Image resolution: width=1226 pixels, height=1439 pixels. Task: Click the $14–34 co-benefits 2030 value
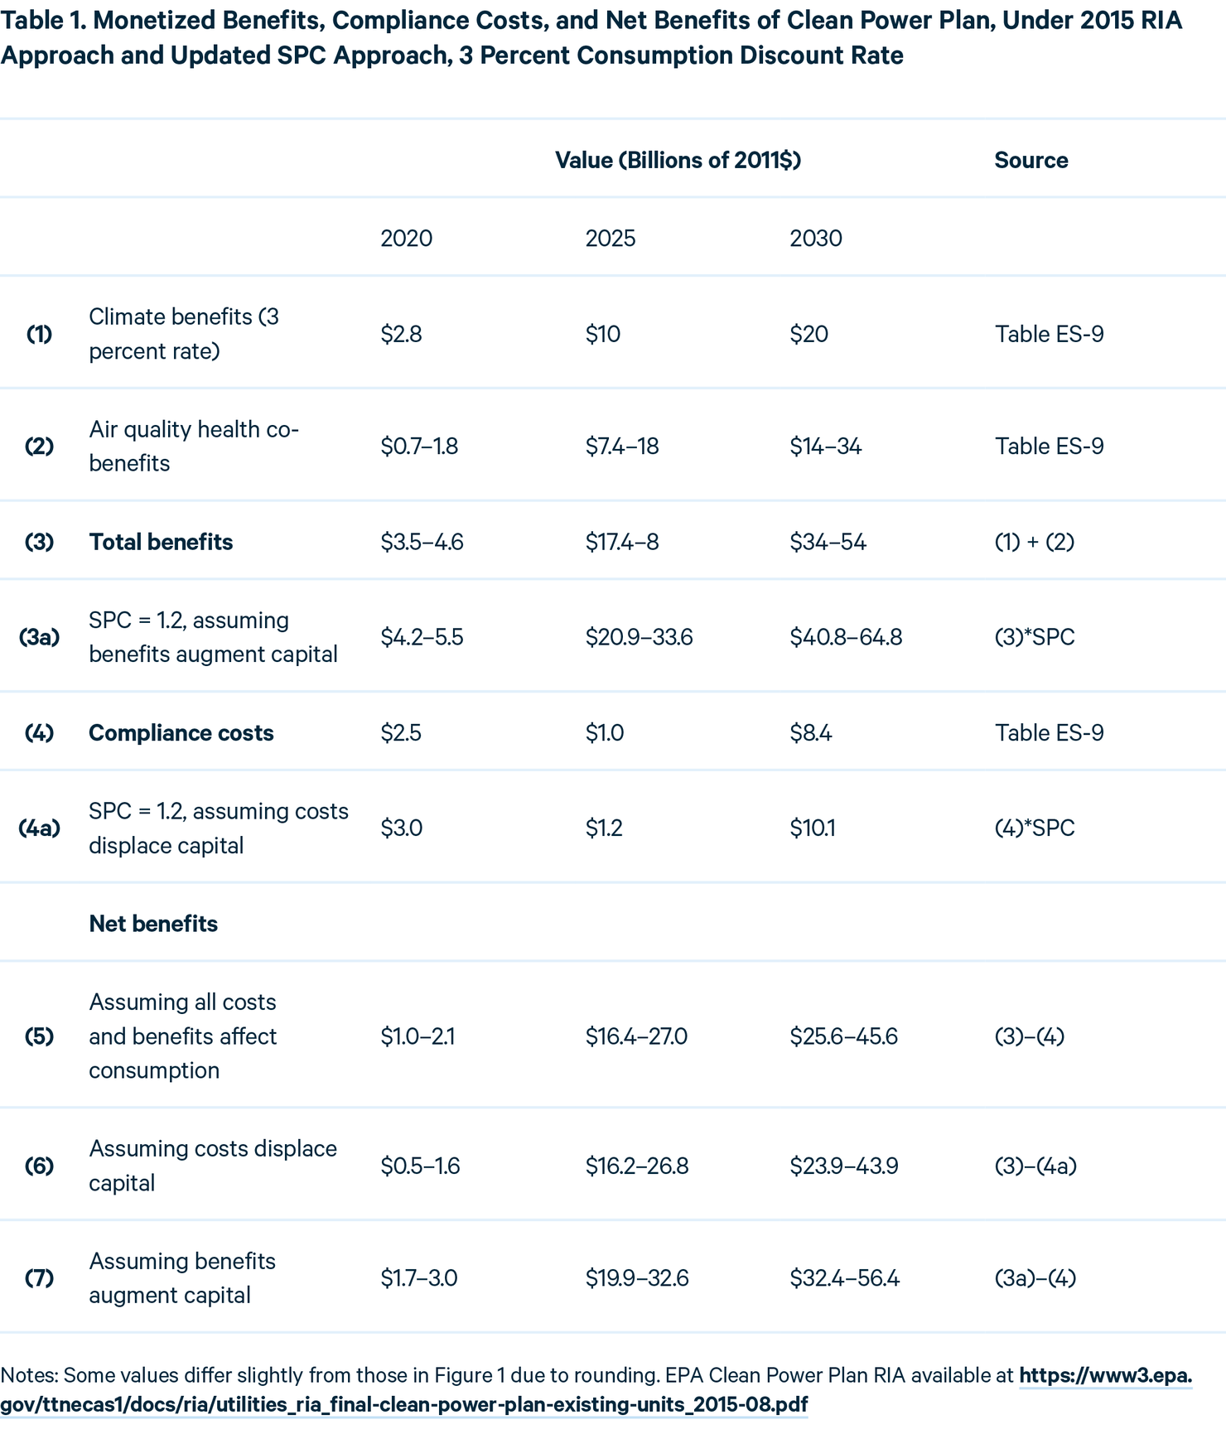[826, 447]
